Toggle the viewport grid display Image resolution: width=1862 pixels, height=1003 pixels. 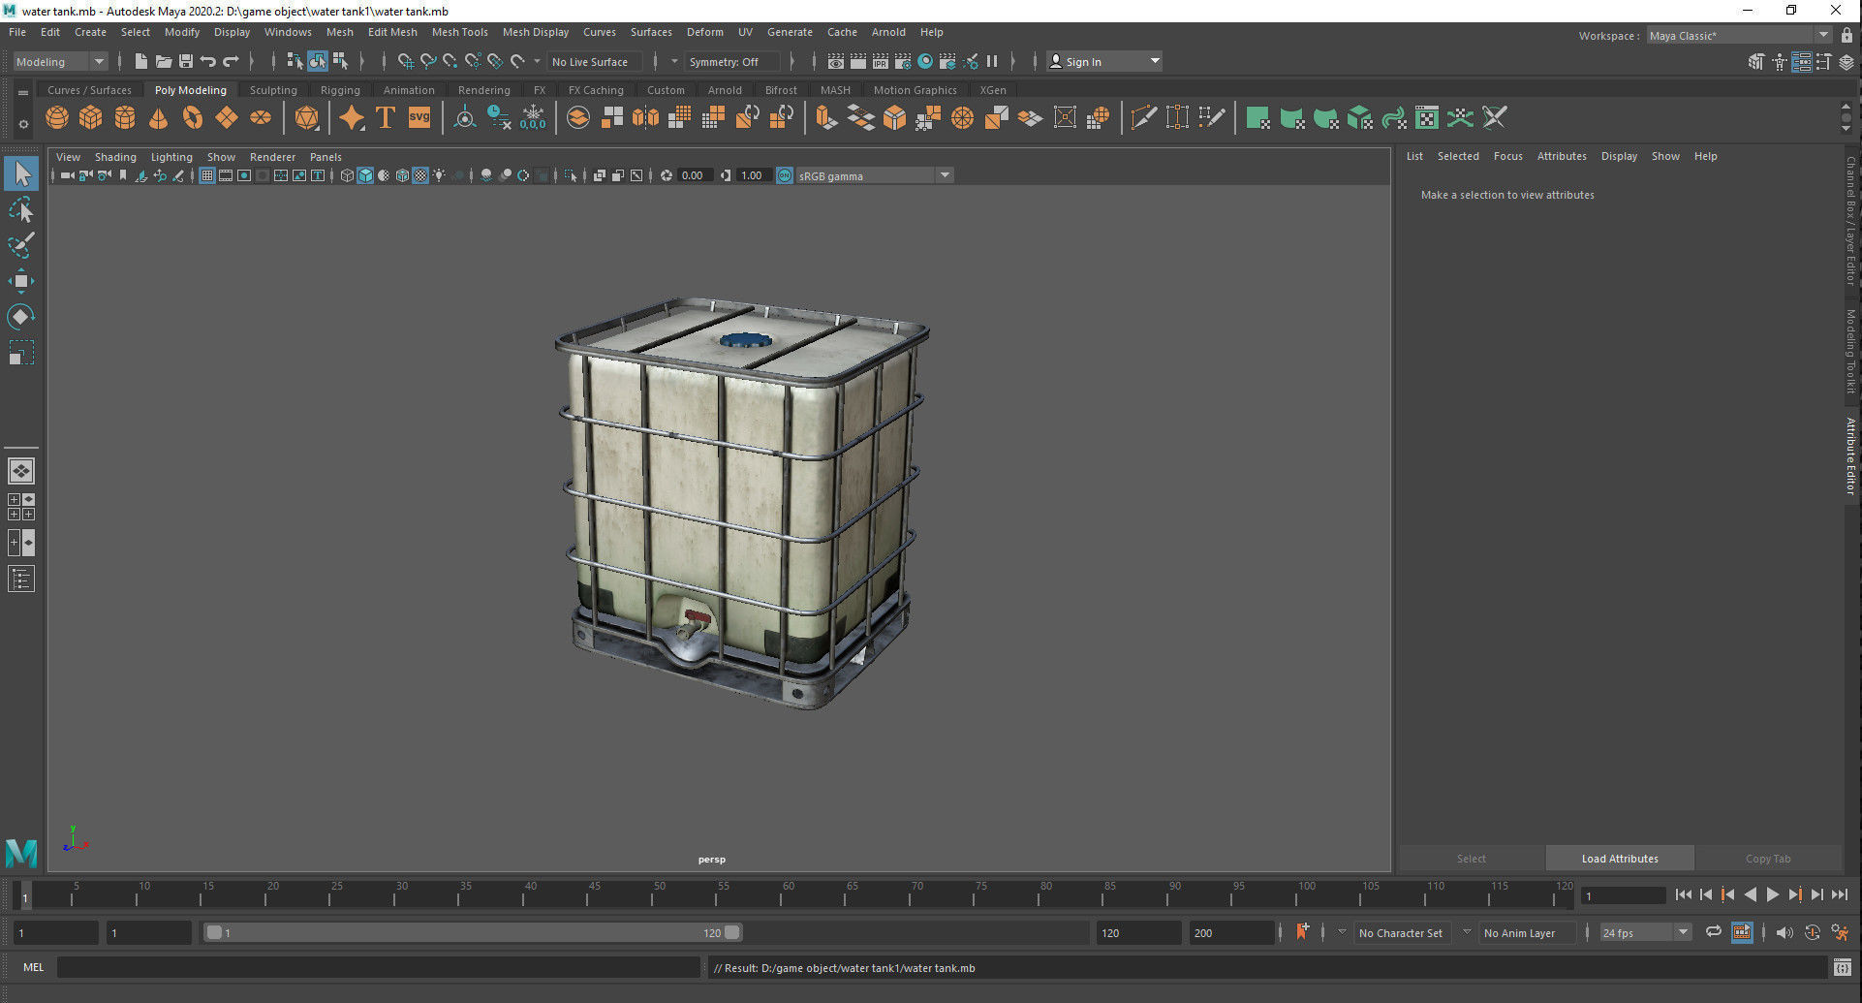click(x=207, y=175)
